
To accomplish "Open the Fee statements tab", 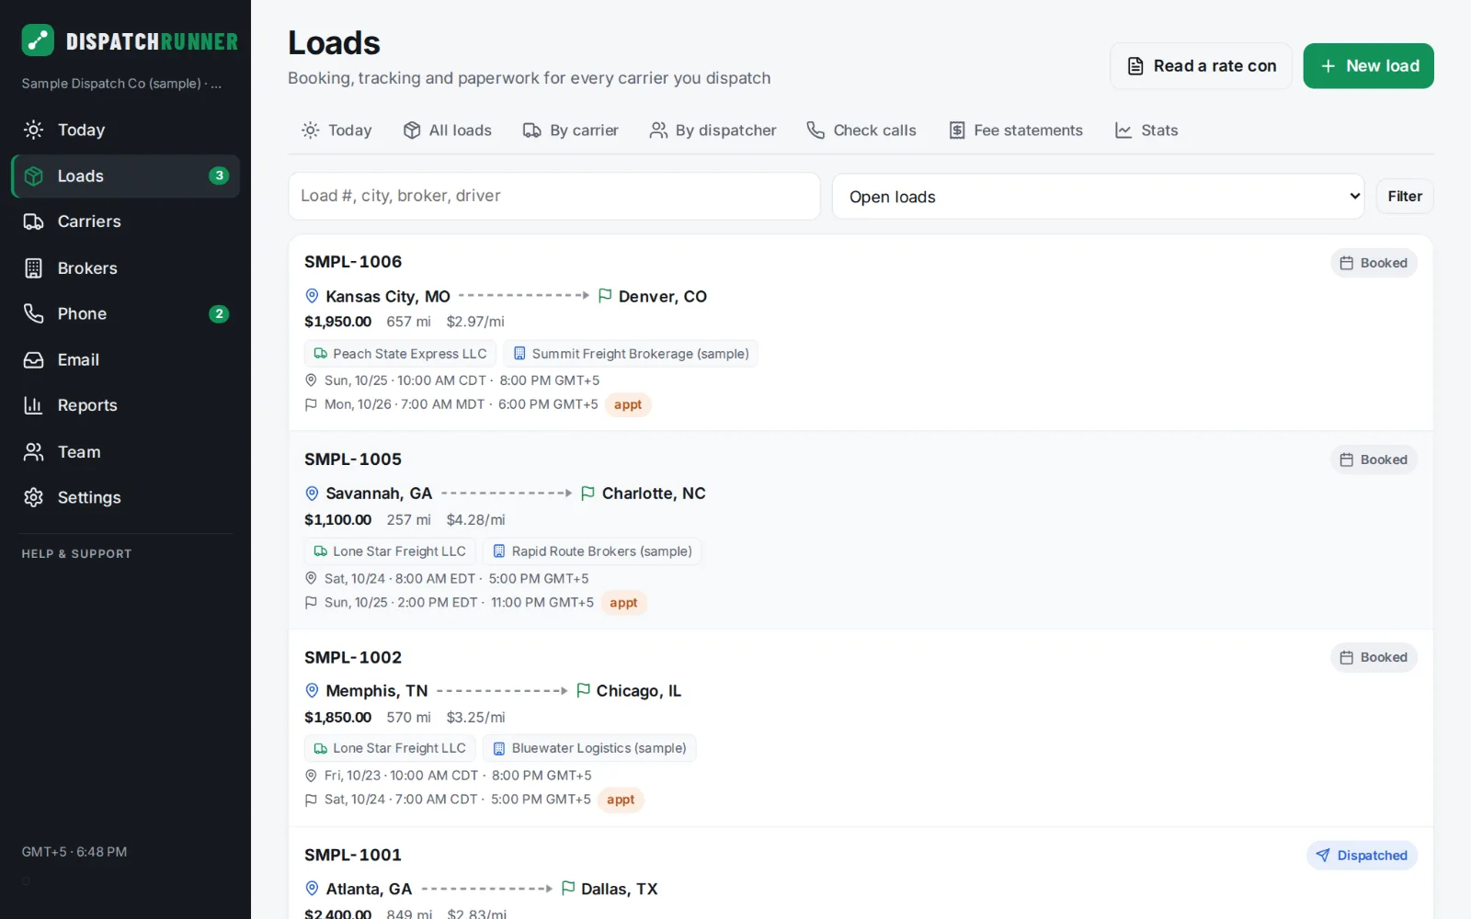I will pyautogui.click(x=1015, y=130).
